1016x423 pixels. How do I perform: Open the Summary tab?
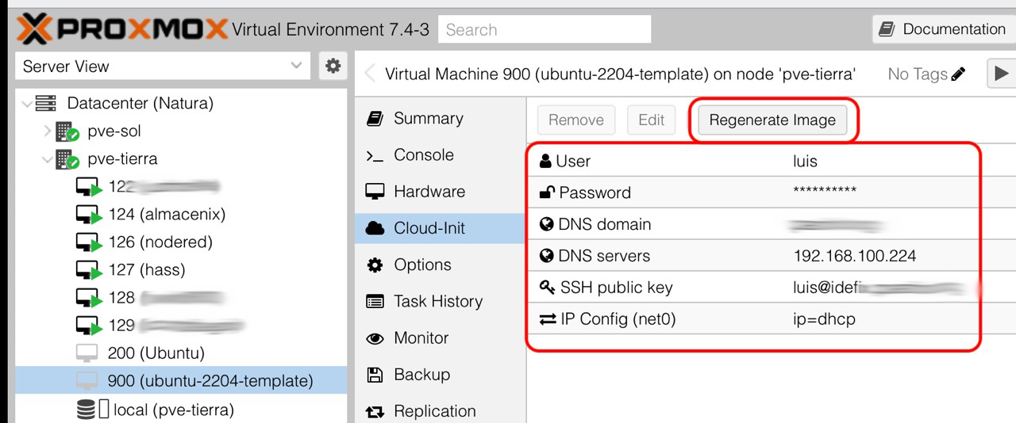[429, 119]
